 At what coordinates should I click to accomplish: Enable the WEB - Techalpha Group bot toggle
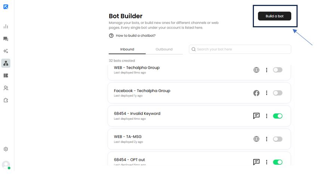277,70
